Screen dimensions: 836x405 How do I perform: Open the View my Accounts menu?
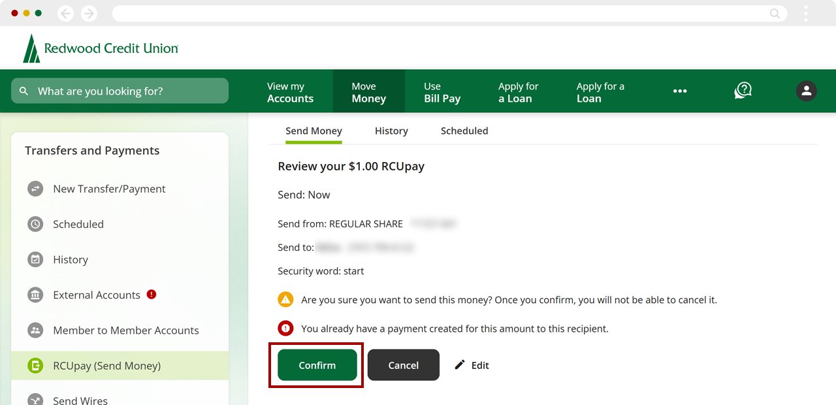(290, 92)
